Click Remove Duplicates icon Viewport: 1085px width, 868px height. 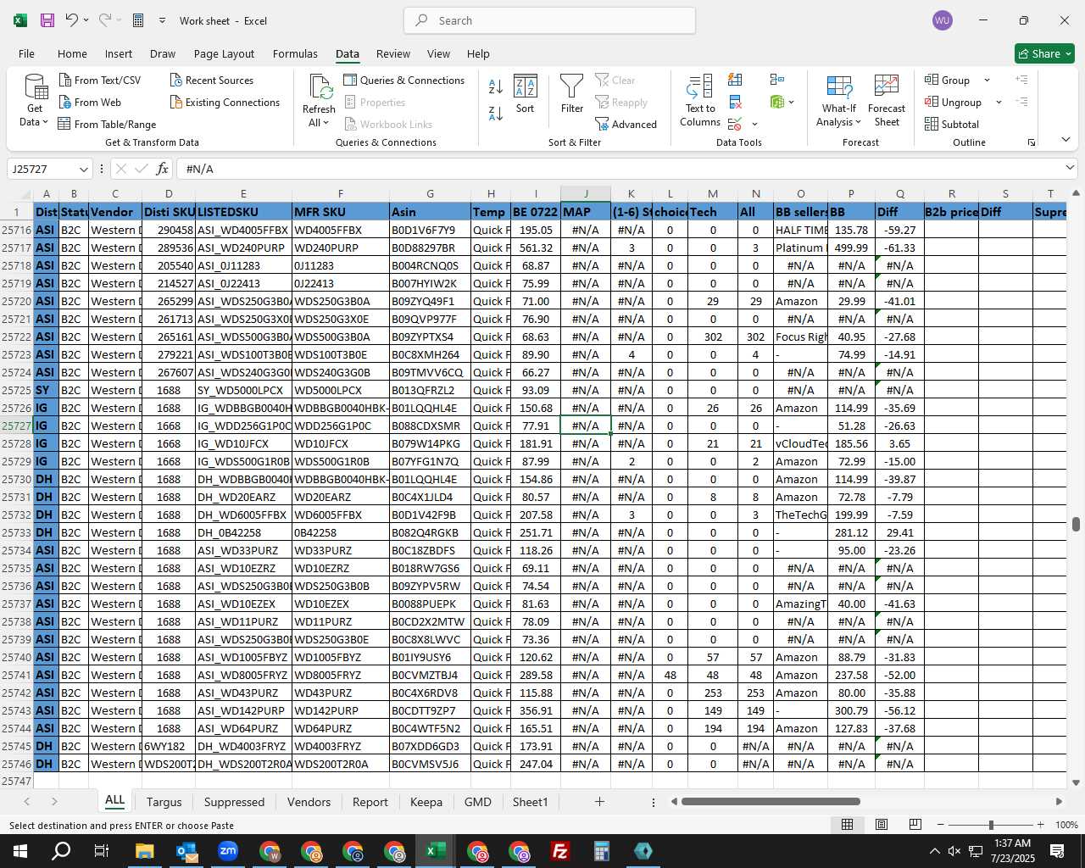(735, 103)
